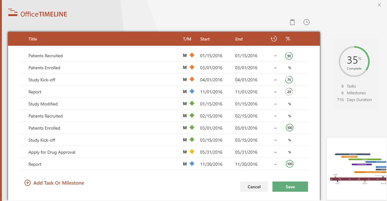
Task: Click Add Task Or Milestone link
Action: pos(59,183)
